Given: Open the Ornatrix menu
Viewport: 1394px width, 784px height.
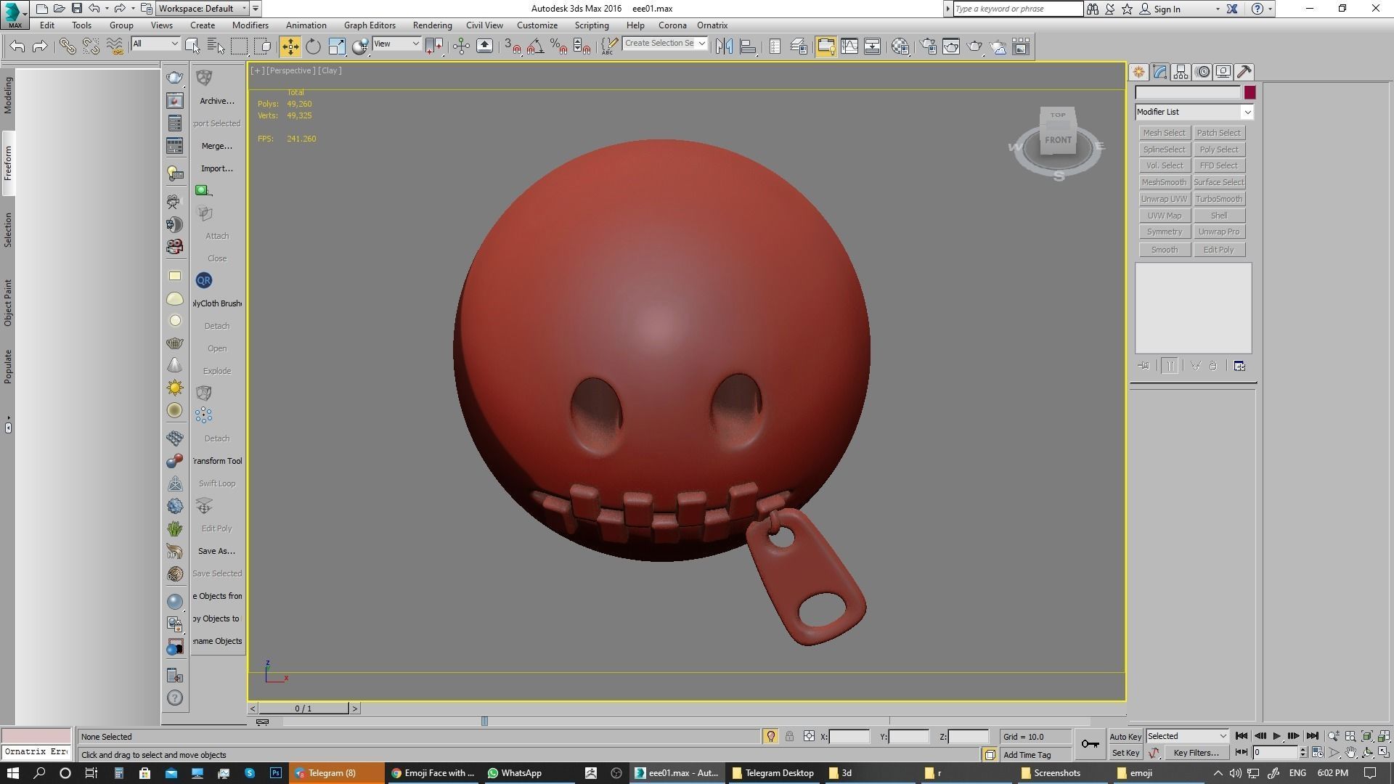Looking at the screenshot, I should tap(712, 25).
